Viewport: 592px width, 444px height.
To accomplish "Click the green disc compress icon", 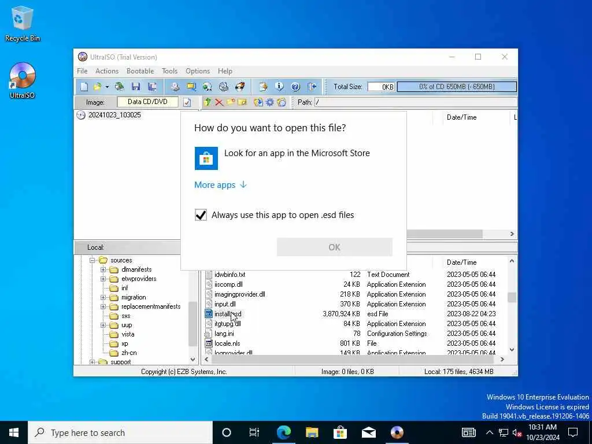I will coord(208,87).
